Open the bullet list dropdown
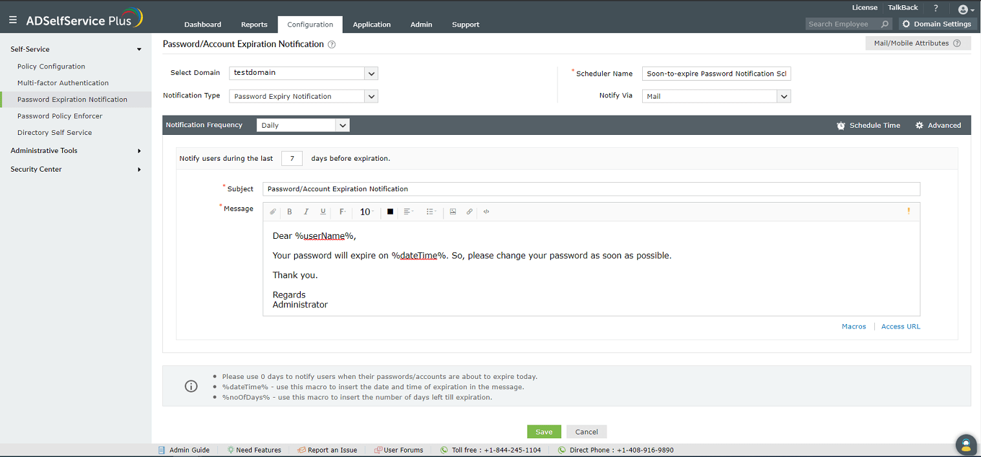Image resolution: width=981 pixels, height=457 pixels. coord(431,212)
